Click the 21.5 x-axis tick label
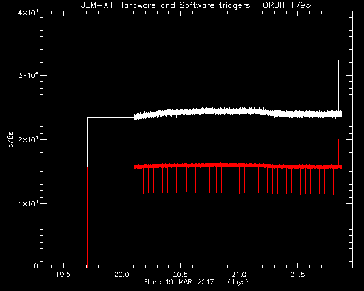Screen dimensions: 364x291 [x=297, y=275]
